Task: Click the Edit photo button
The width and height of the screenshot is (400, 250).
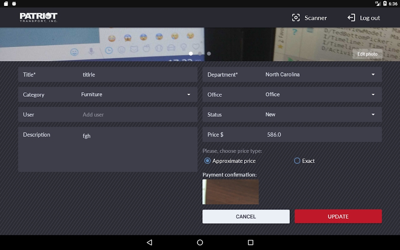Action: click(367, 54)
